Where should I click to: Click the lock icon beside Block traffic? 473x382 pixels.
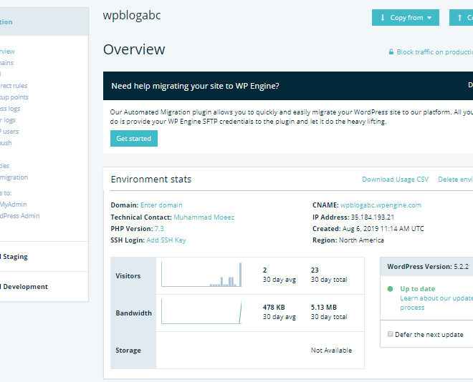click(x=391, y=52)
